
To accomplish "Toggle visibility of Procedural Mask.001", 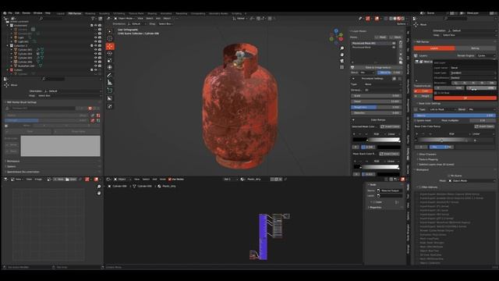I will click(x=394, y=43).
